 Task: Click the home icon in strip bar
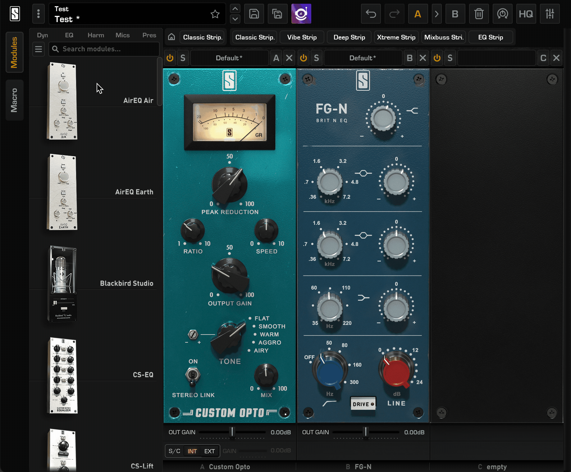[171, 37]
